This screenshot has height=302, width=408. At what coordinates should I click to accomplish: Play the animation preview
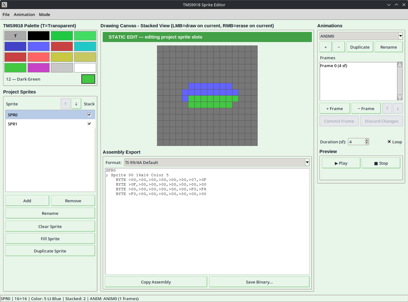[341, 163]
